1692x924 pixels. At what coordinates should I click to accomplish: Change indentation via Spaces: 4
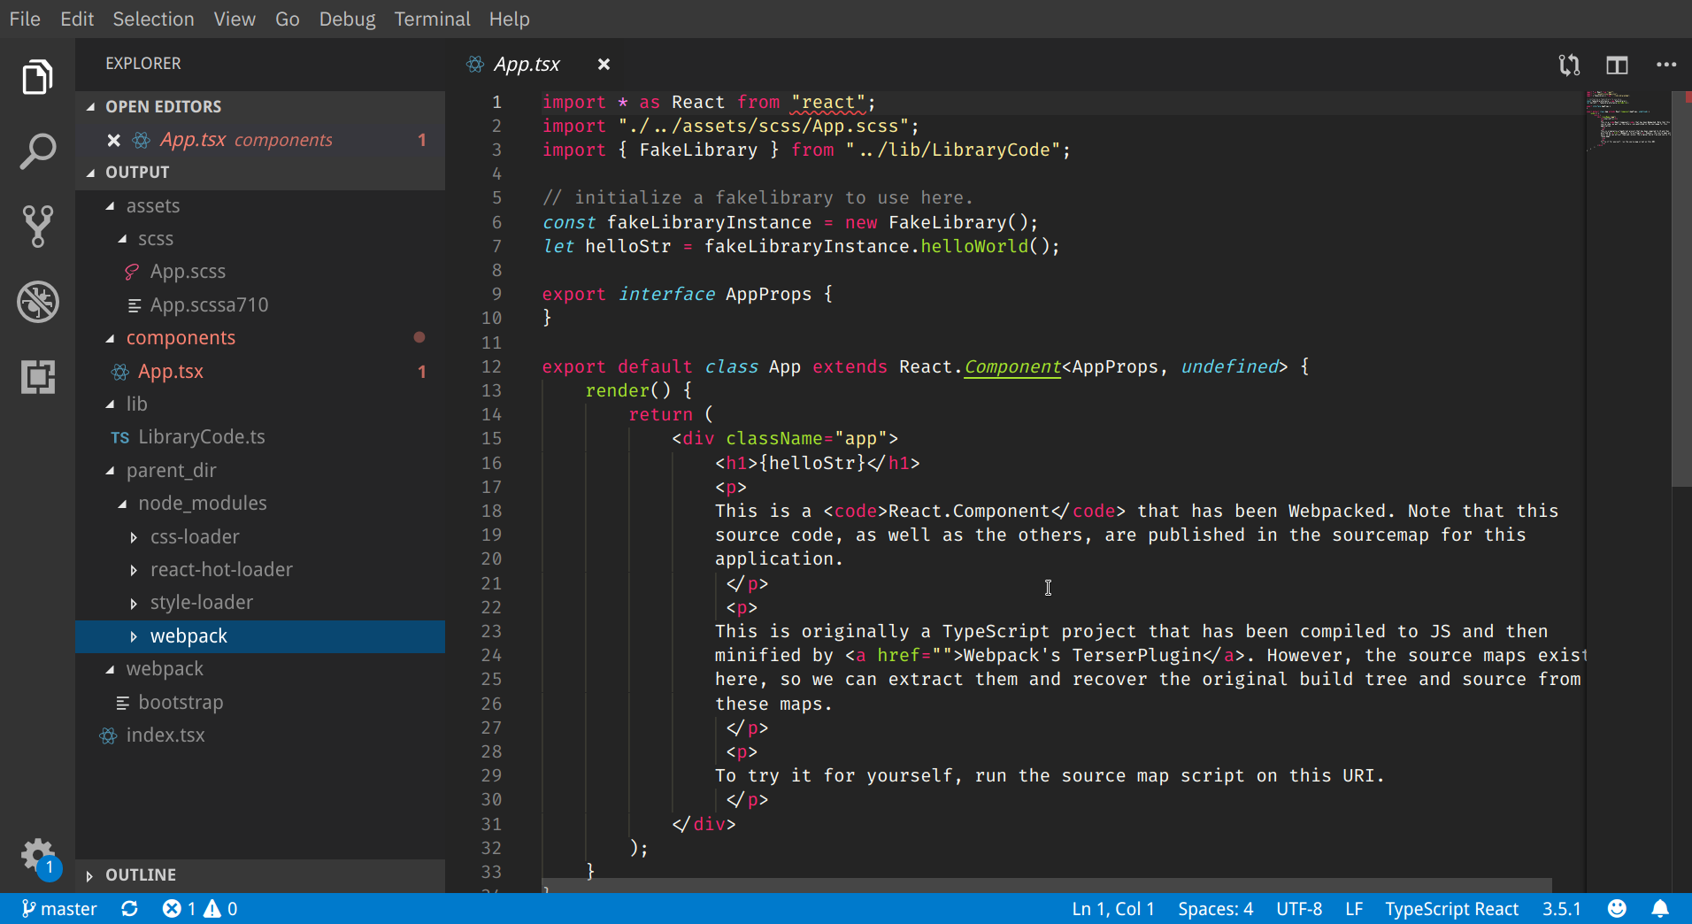(x=1215, y=909)
